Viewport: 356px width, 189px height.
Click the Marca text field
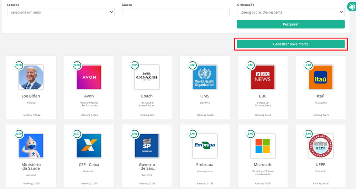176,12
